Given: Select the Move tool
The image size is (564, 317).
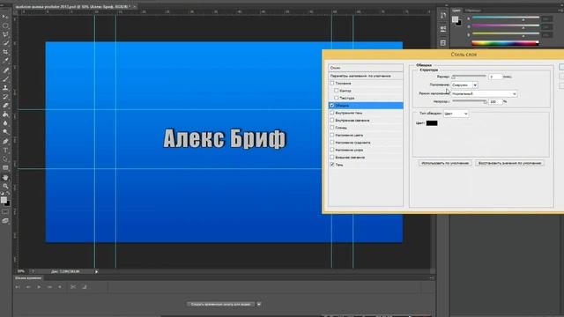Looking at the screenshot, I should click(5, 17).
